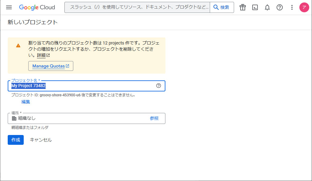Viewport: 312px width, 181px height.
Task: Open the help question mark icon
Action: 280,7
